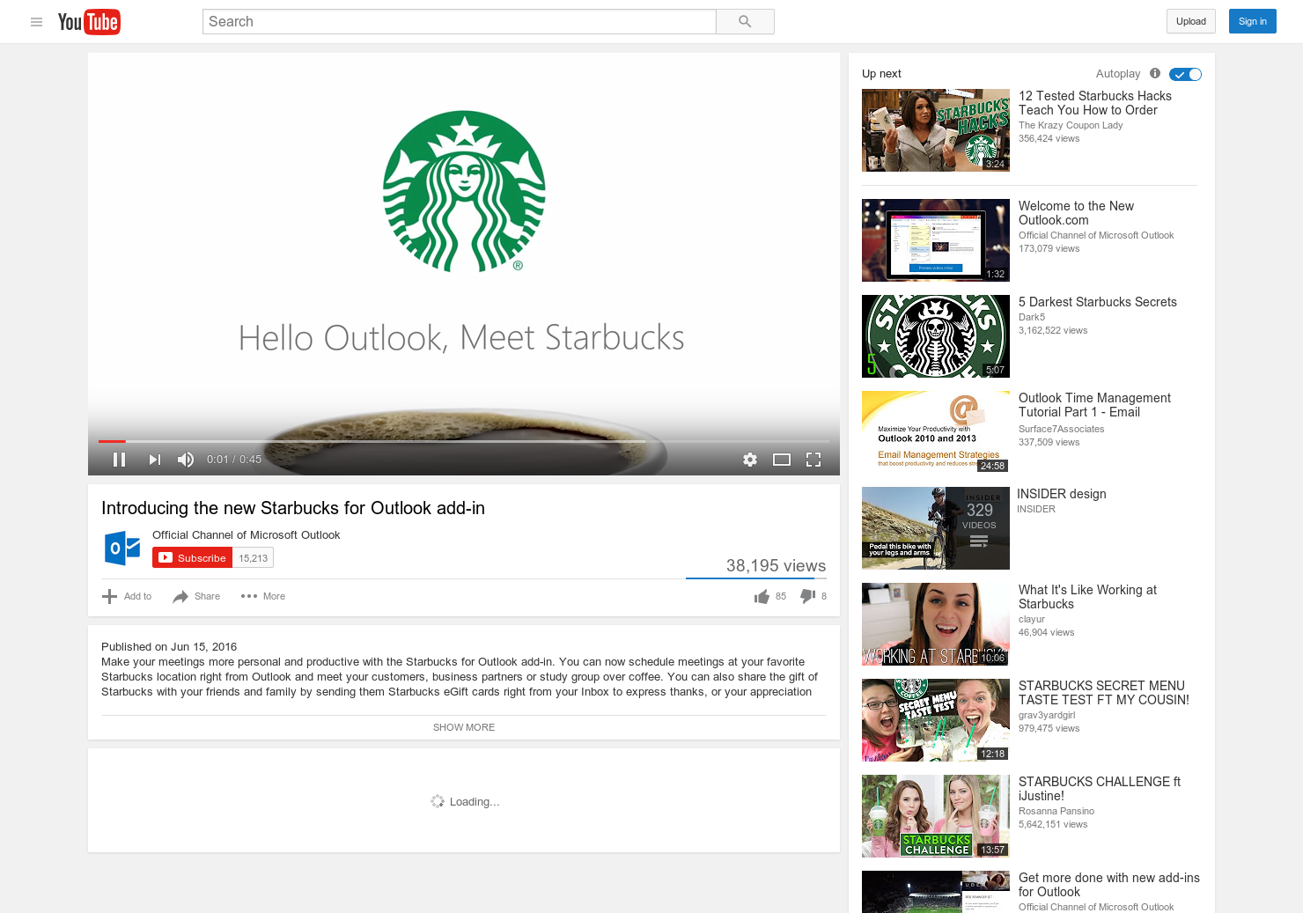Mute the video volume
Screen dimensions: 1303x913
(x=185, y=459)
